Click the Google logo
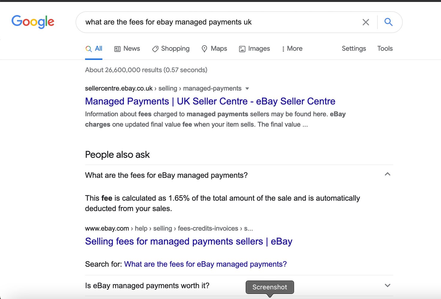 click(x=33, y=22)
